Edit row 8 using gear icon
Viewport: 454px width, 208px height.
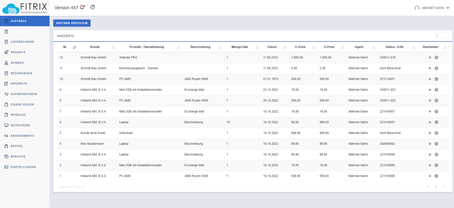coord(436,100)
